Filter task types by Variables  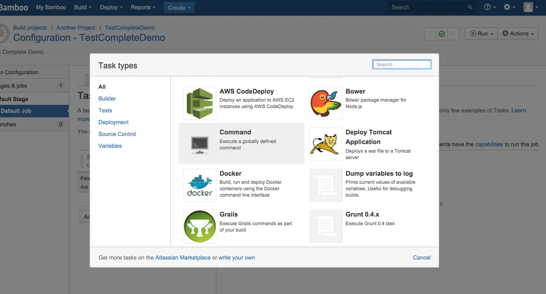pos(110,146)
